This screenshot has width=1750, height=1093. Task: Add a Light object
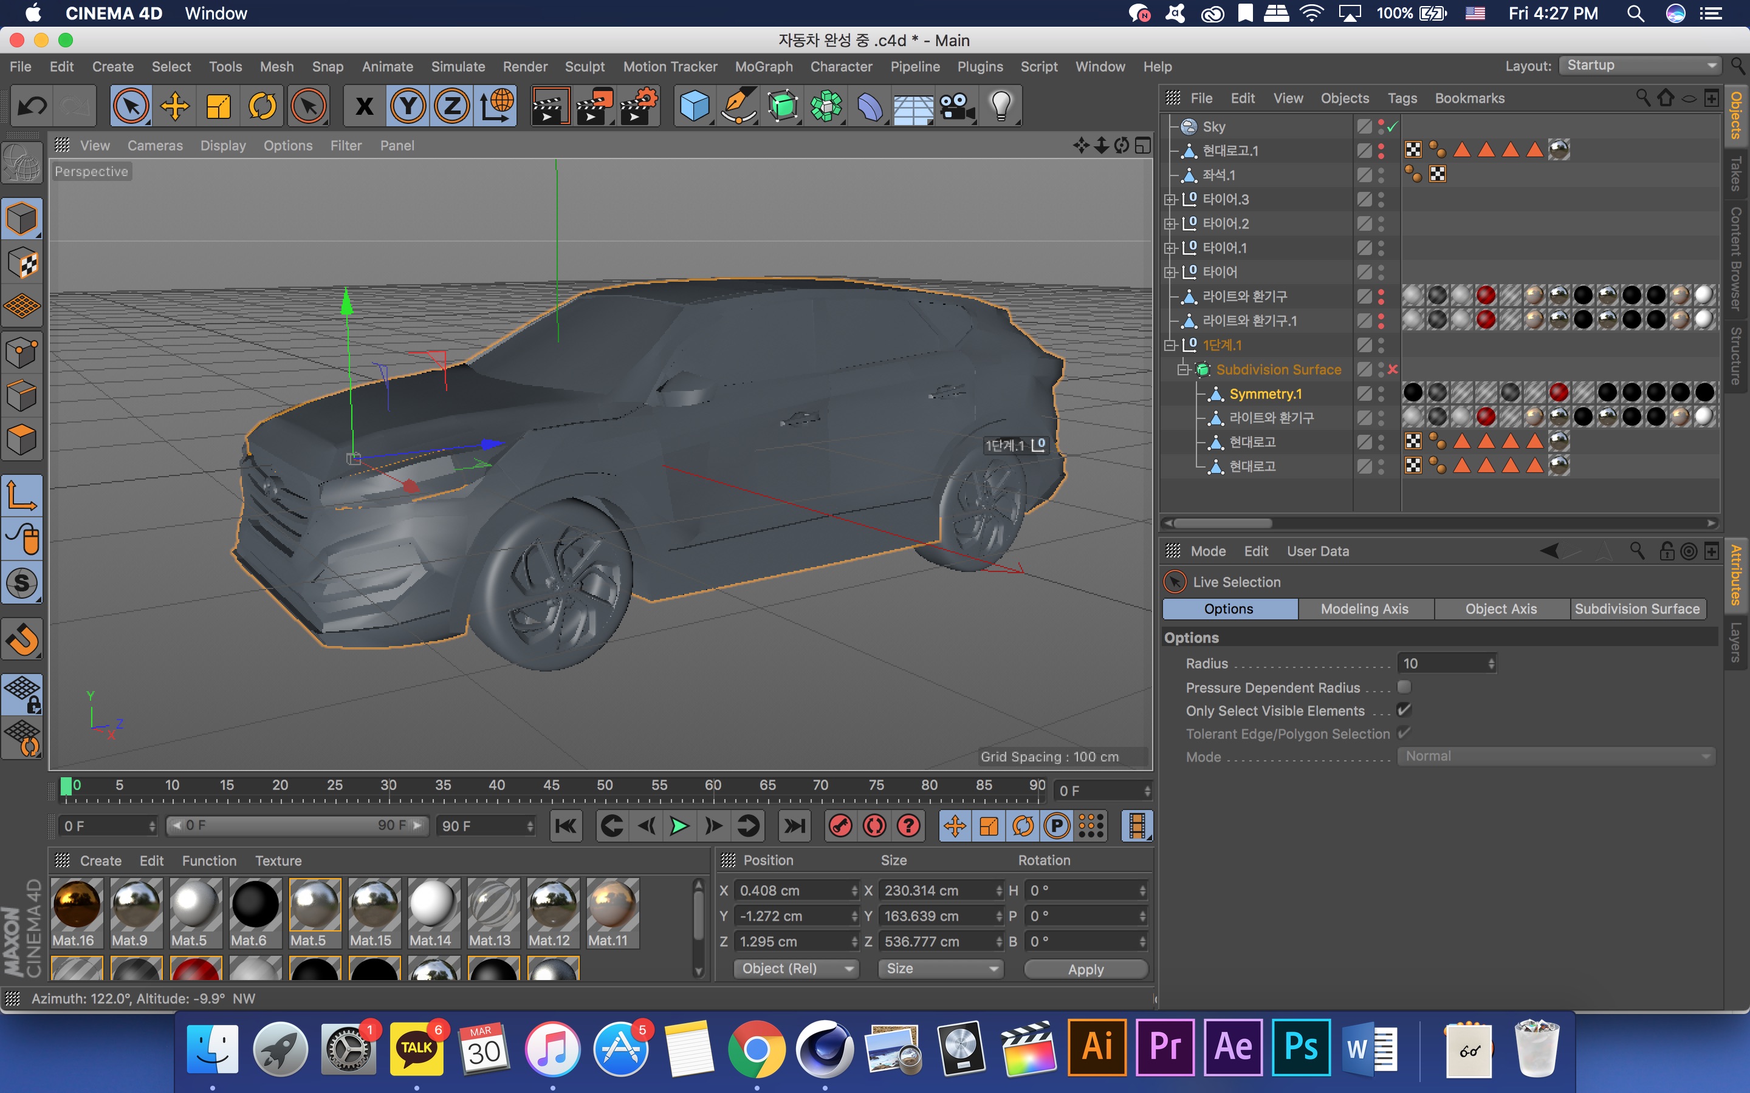[1001, 106]
